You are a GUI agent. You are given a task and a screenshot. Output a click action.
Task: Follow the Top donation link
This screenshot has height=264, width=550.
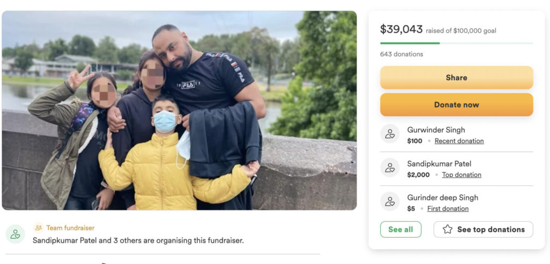(x=461, y=175)
